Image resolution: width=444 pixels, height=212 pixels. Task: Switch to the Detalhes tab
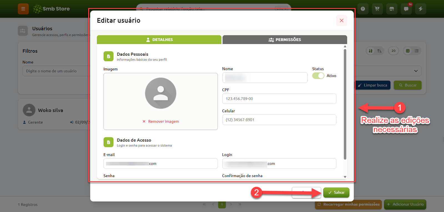159,40
